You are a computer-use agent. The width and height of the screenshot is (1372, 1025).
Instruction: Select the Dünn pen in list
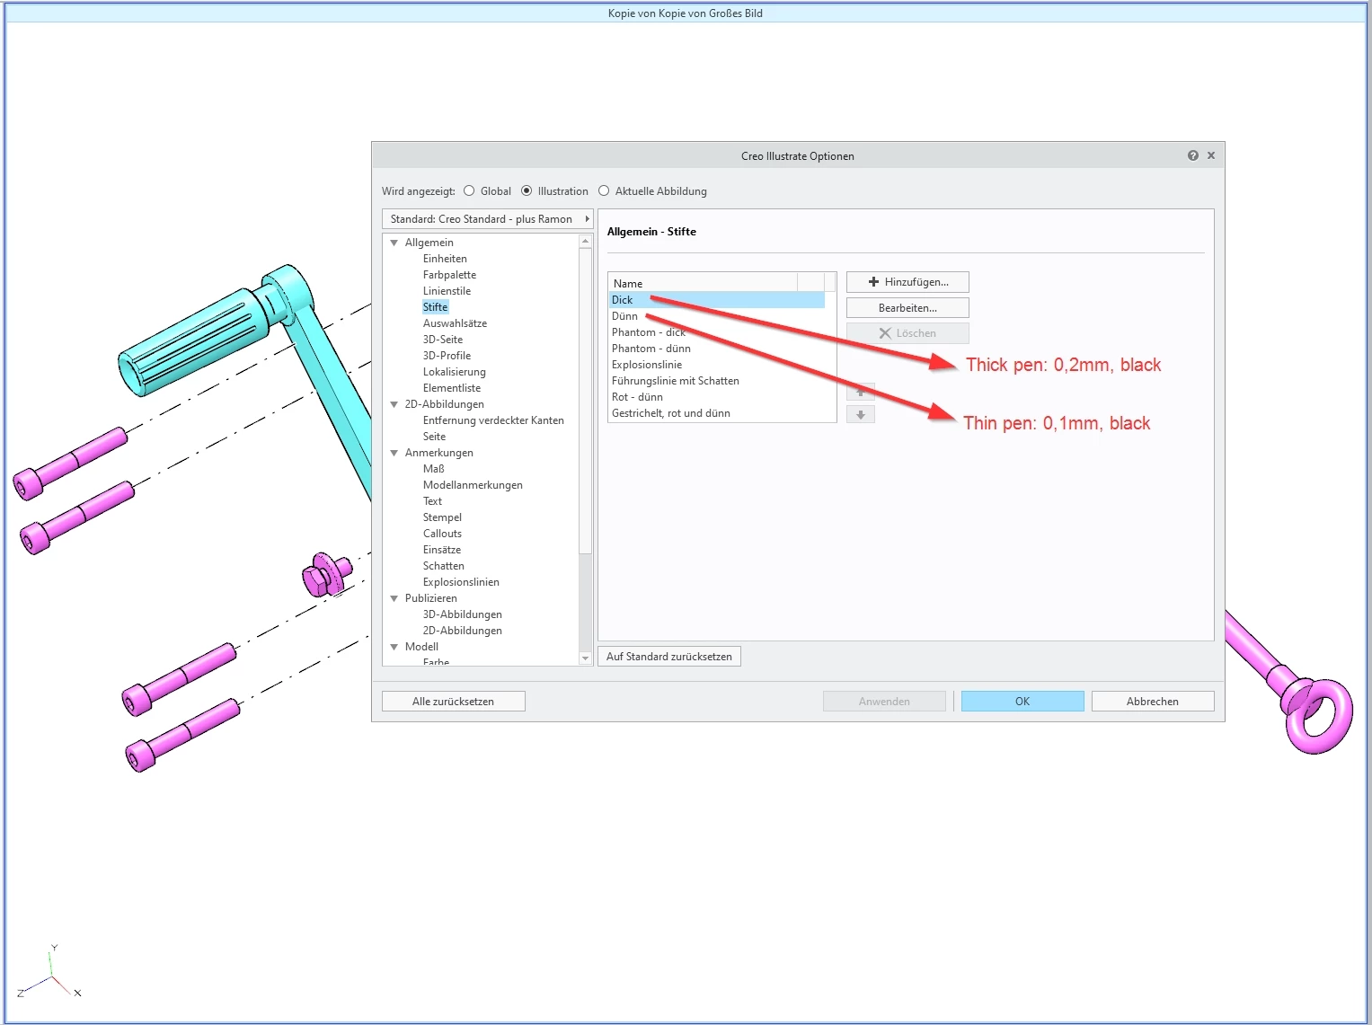716,316
